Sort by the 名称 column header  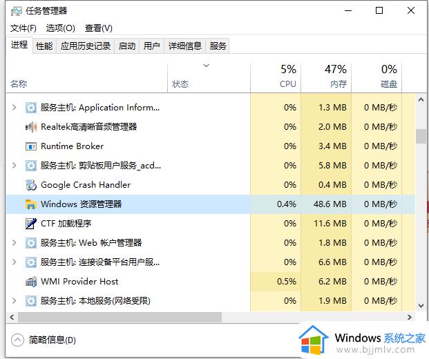pos(87,77)
